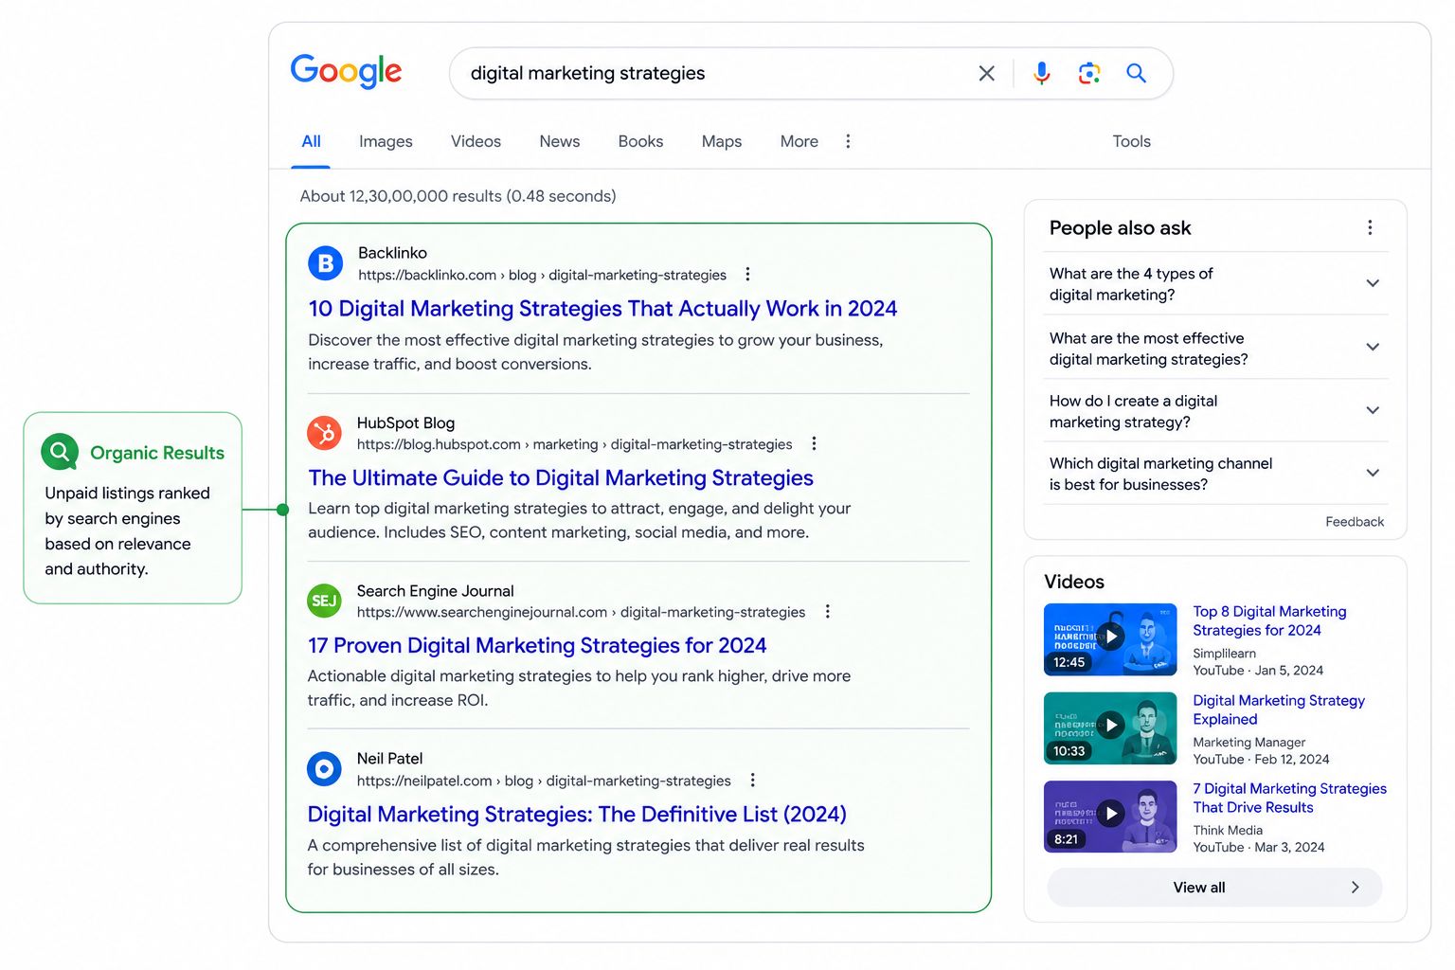Click the Google logo
This screenshot has width=1455, height=970.
pos(346,72)
